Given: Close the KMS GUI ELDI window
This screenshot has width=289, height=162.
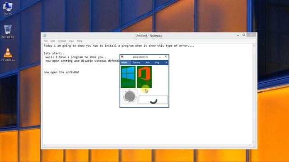Looking at the screenshot, I should coord(166,57).
